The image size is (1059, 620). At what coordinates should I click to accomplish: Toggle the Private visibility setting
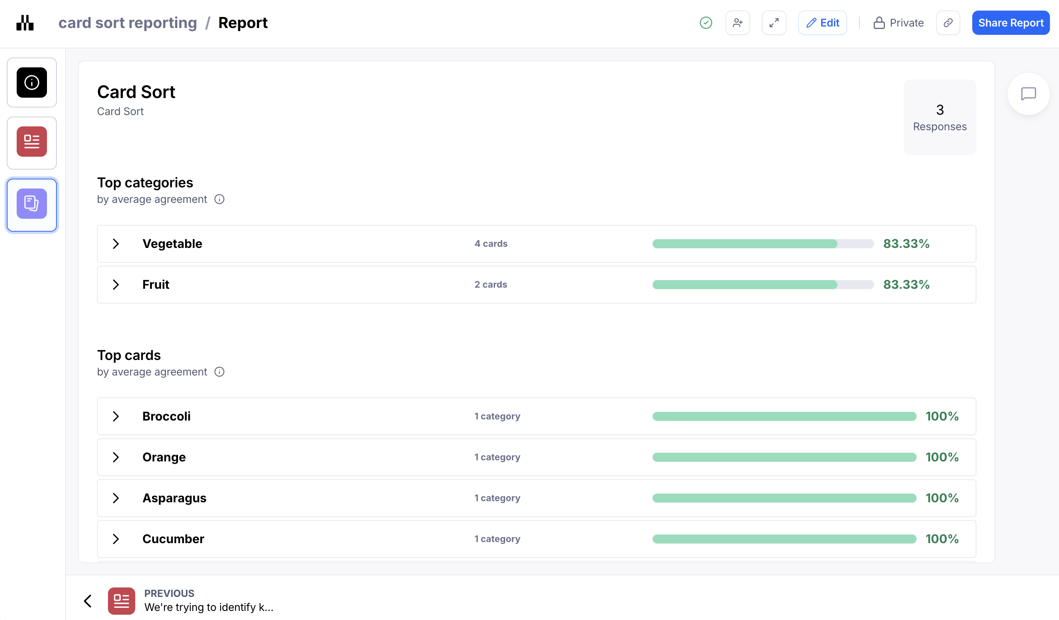click(898, 23)
